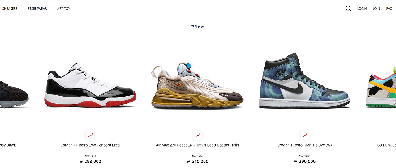This screenshot has height=168, width=396.
Task: Select the Jordan 1 Tie Dye shoe image
Action: (305, 81)
